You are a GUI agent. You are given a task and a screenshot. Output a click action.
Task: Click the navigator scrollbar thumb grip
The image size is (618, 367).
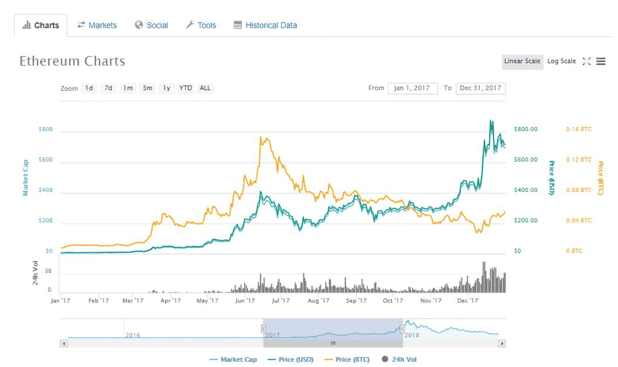coord(333,343)
